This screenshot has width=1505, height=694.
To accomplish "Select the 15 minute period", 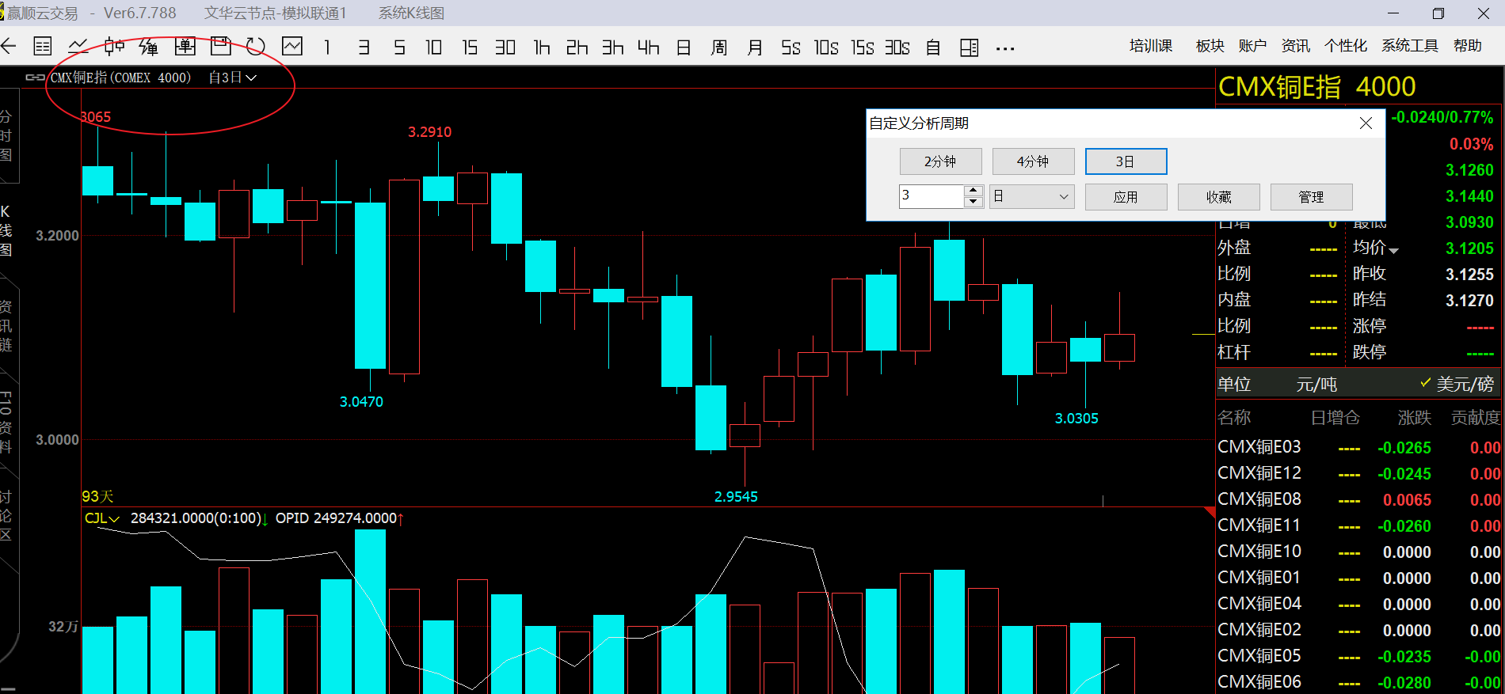I will [x=470, y=47].
